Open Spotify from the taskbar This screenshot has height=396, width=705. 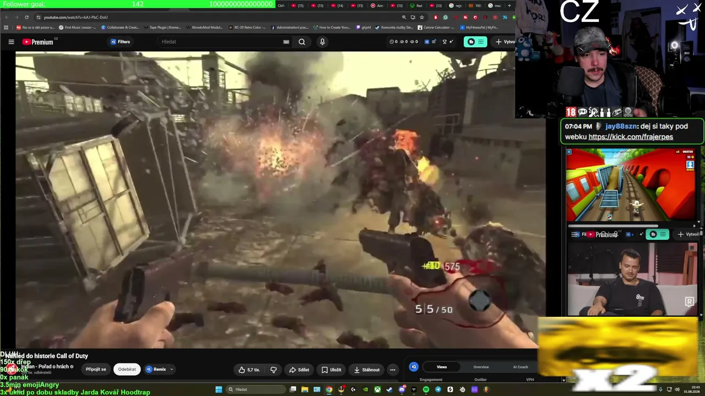click(x=426, y=389)
